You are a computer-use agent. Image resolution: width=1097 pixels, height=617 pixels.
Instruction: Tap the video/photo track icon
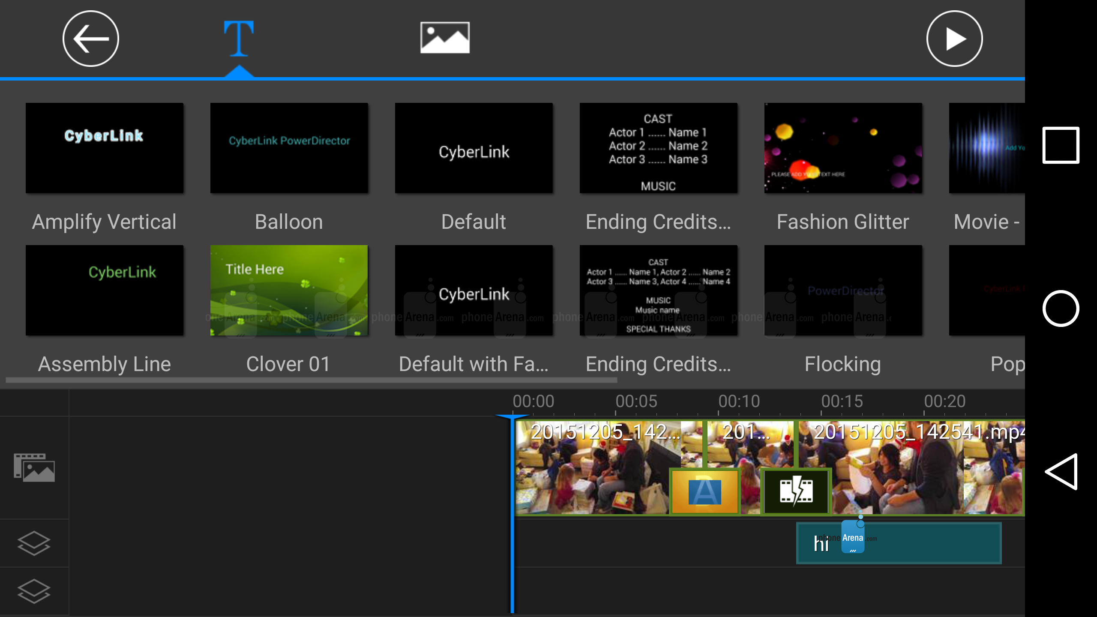(34, 467)
